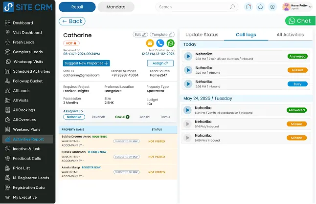Switch to Retail mode
This screenshot has width=316, height=204.
tap(77, 7)
